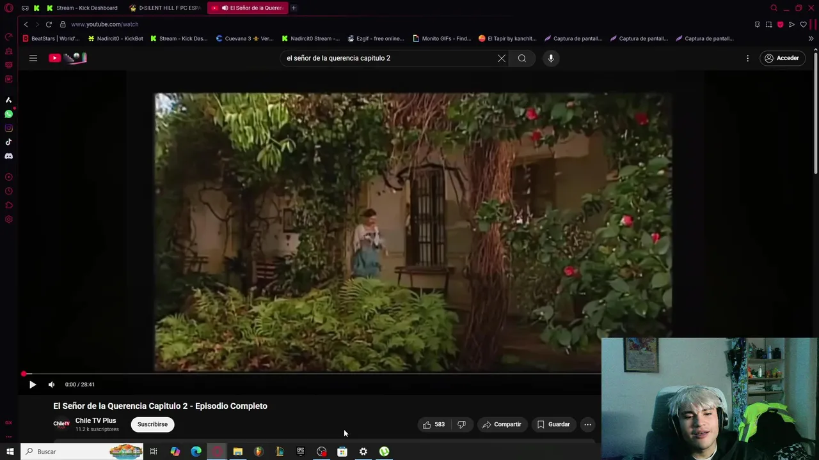
Task: Toggle the ad blocker shield icon
Action: [x=780, y=24]
